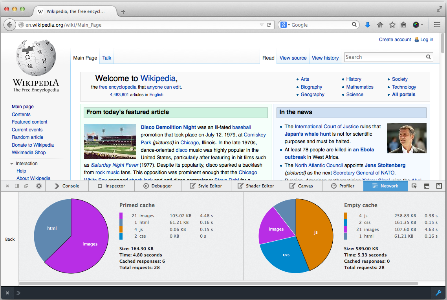Click the browser back arrow button
The image size is (447, 300).
pos(9,25)
